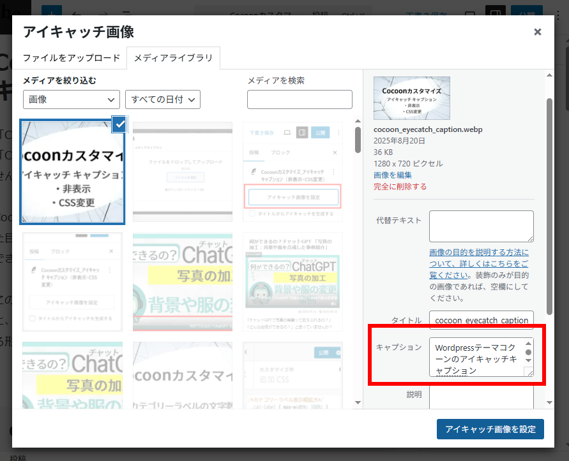
Task: Click the メディアを絞り込む heading
Action: (x=59, y=80)
